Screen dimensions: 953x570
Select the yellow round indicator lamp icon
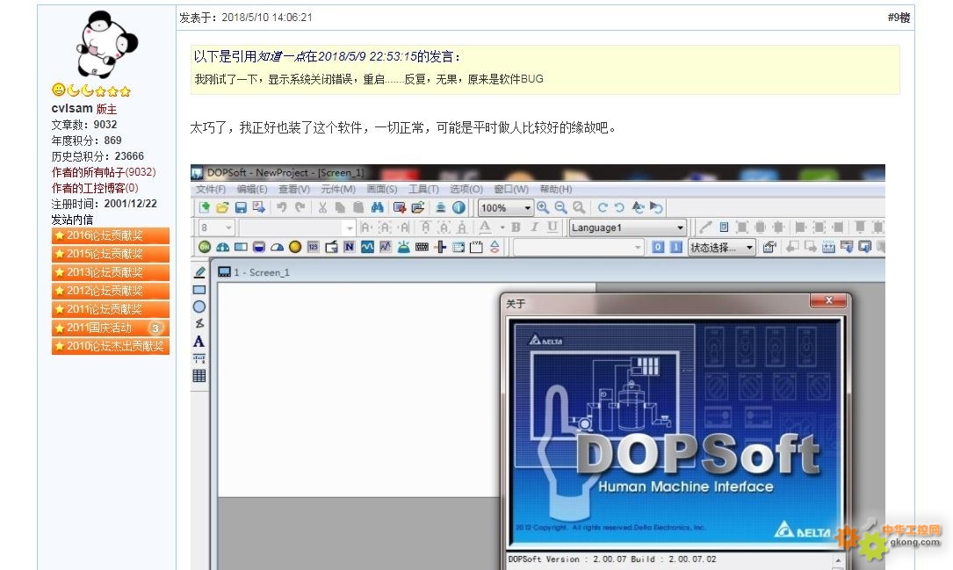295,247
